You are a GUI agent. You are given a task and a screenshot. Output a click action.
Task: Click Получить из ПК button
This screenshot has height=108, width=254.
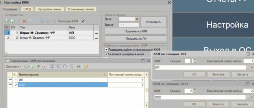click(x=136, y=39)
